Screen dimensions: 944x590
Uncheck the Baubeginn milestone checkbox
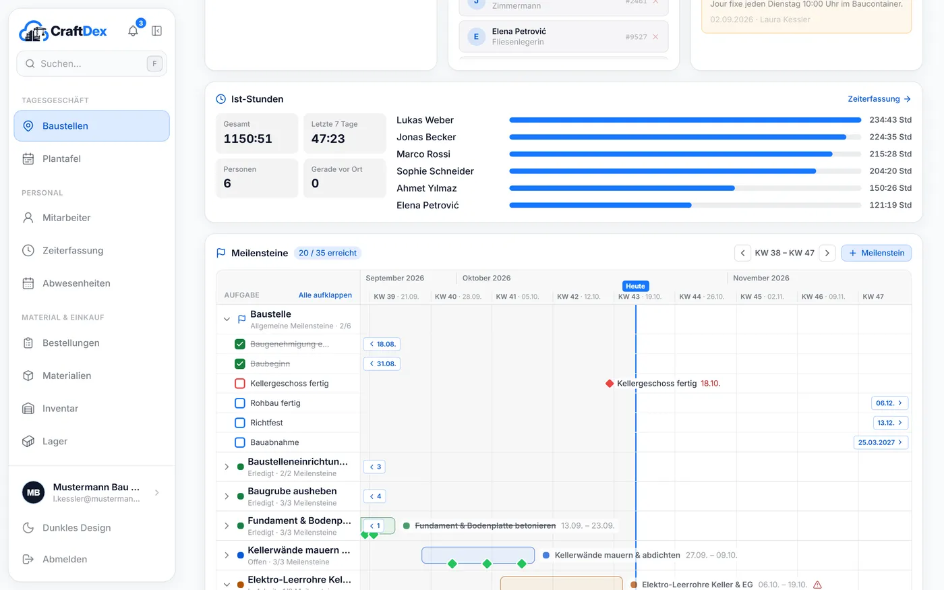point(239,364)
